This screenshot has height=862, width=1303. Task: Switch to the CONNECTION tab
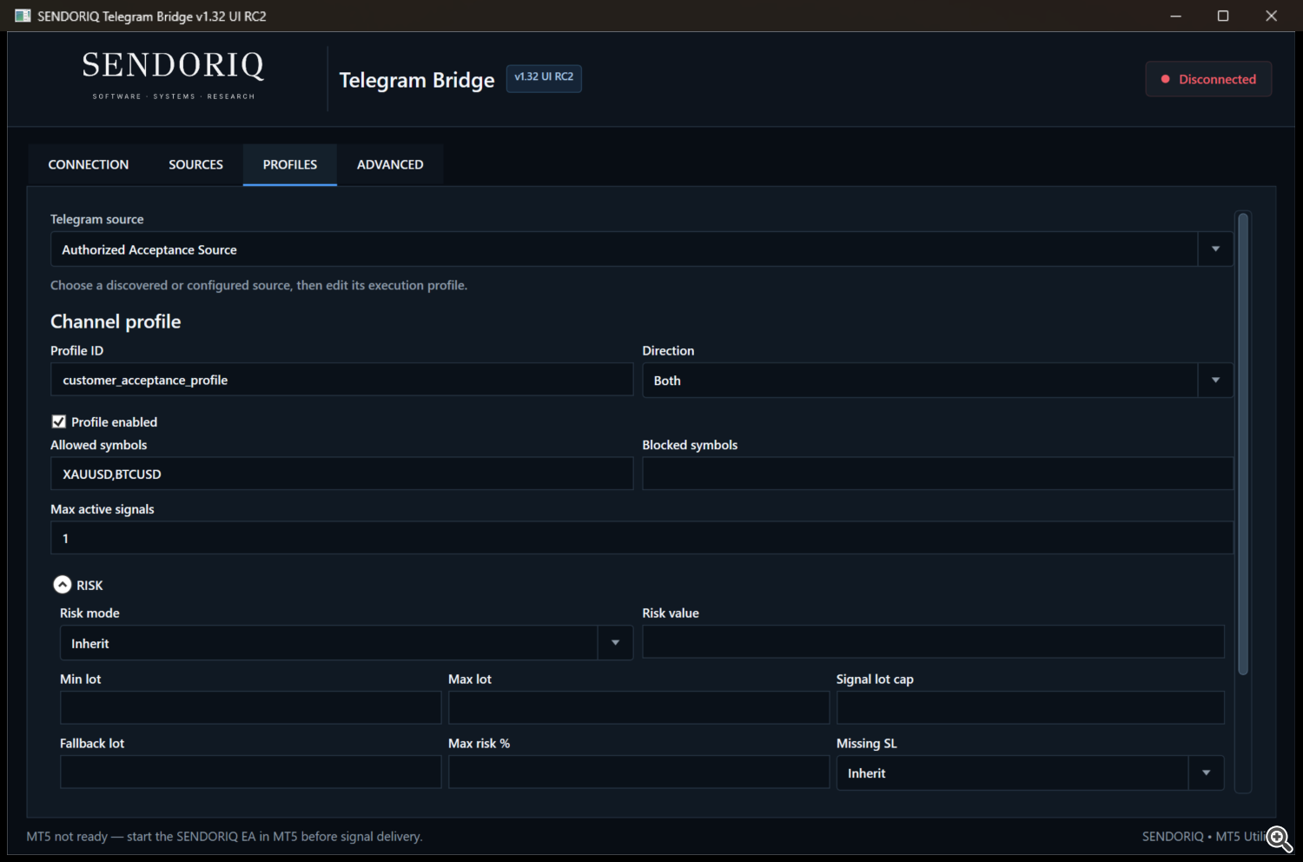tap(89, 164)
